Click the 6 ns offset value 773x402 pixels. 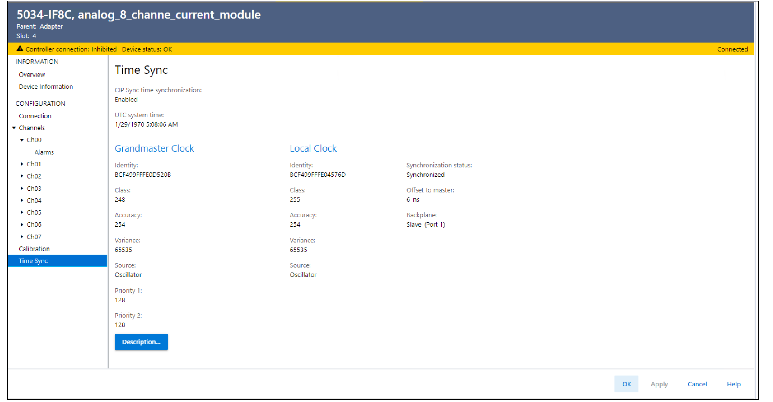pos(413,200)
